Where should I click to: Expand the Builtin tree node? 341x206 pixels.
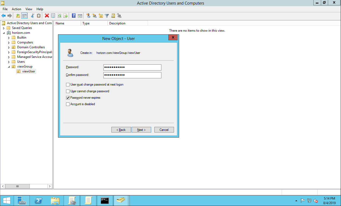(x=9, y=38)
